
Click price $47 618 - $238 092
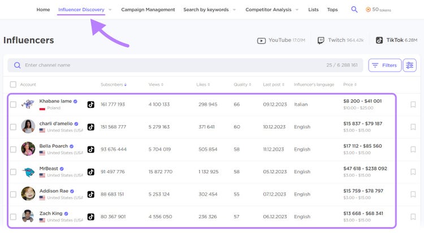pos(365,169)
